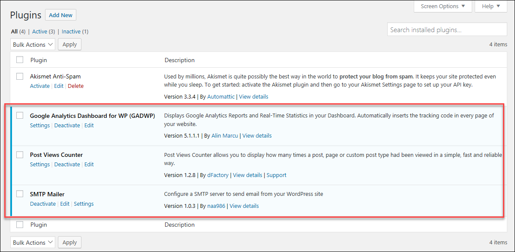Viewport: 515px width, 252px height.
Task: Click the Plugins page heading
Action: click(26, 15)
